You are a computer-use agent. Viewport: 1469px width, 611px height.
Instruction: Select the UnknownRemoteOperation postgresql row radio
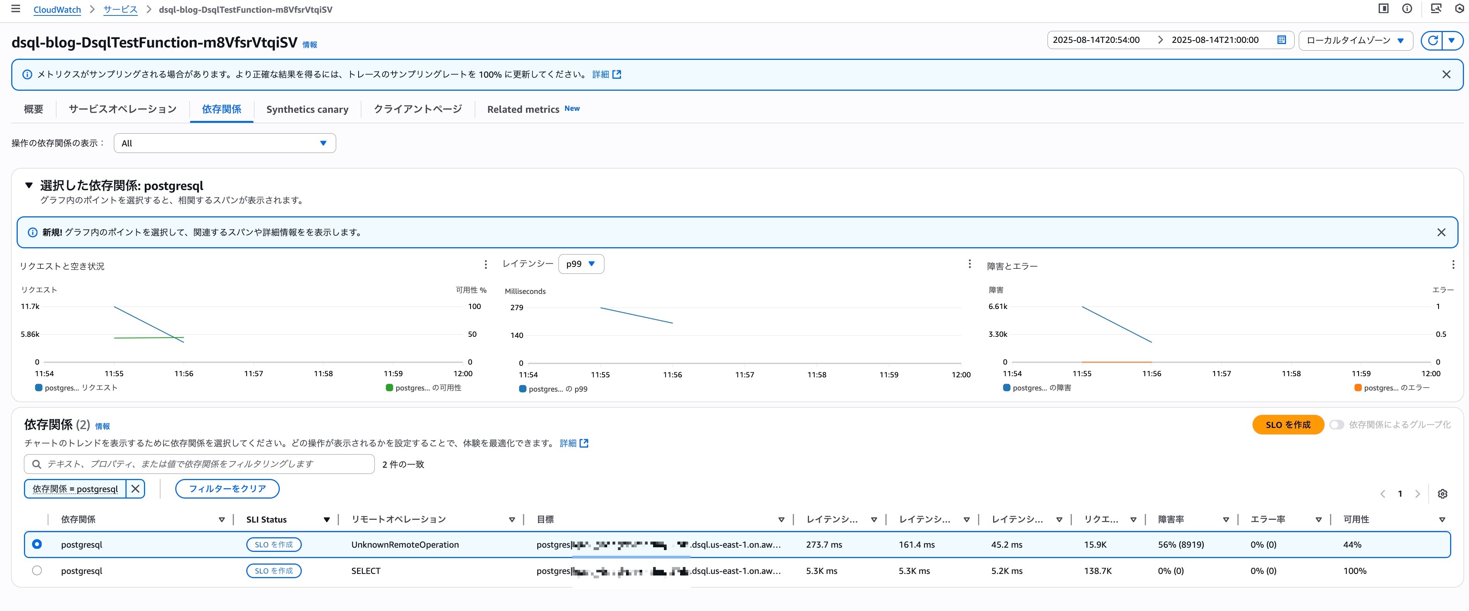point(37,544)
